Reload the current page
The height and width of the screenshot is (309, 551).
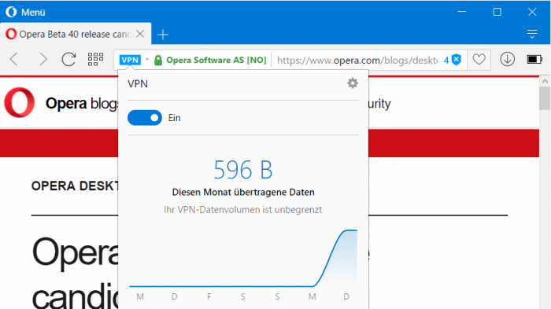coord(68,59)
